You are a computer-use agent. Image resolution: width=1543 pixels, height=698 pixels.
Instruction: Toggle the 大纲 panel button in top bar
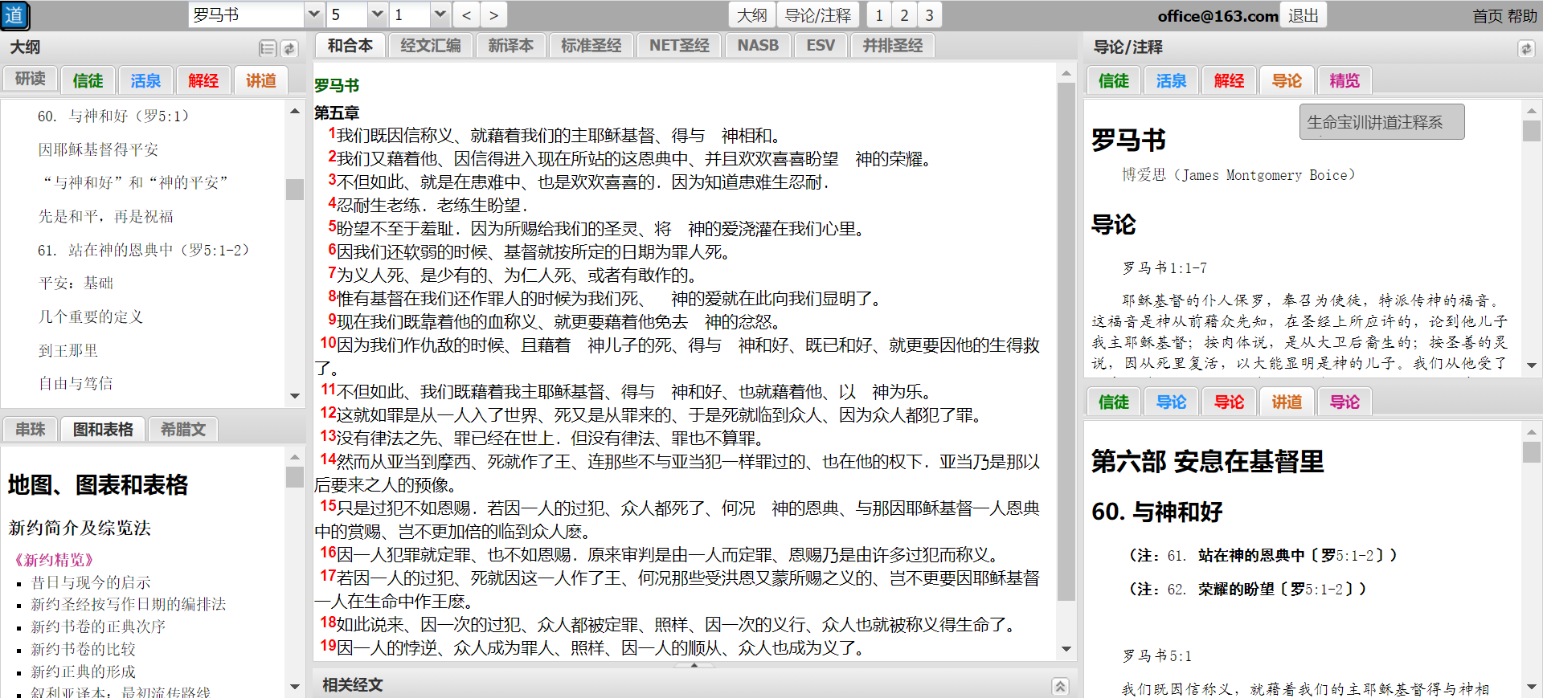pyautogui.click(x=751, y=15)
